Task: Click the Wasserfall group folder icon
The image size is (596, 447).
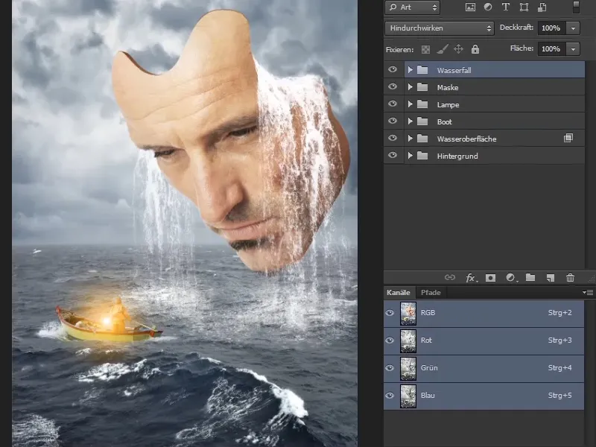Action: [x=422, y=70]
